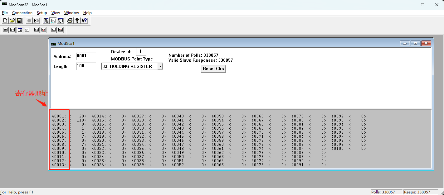Minimize the ModSca1 child window
This screenshot has width=444, height=195.
[x=405, y=43]
